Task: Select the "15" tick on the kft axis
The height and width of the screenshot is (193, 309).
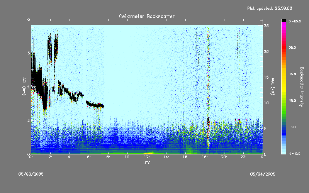Action: [266, 77]
